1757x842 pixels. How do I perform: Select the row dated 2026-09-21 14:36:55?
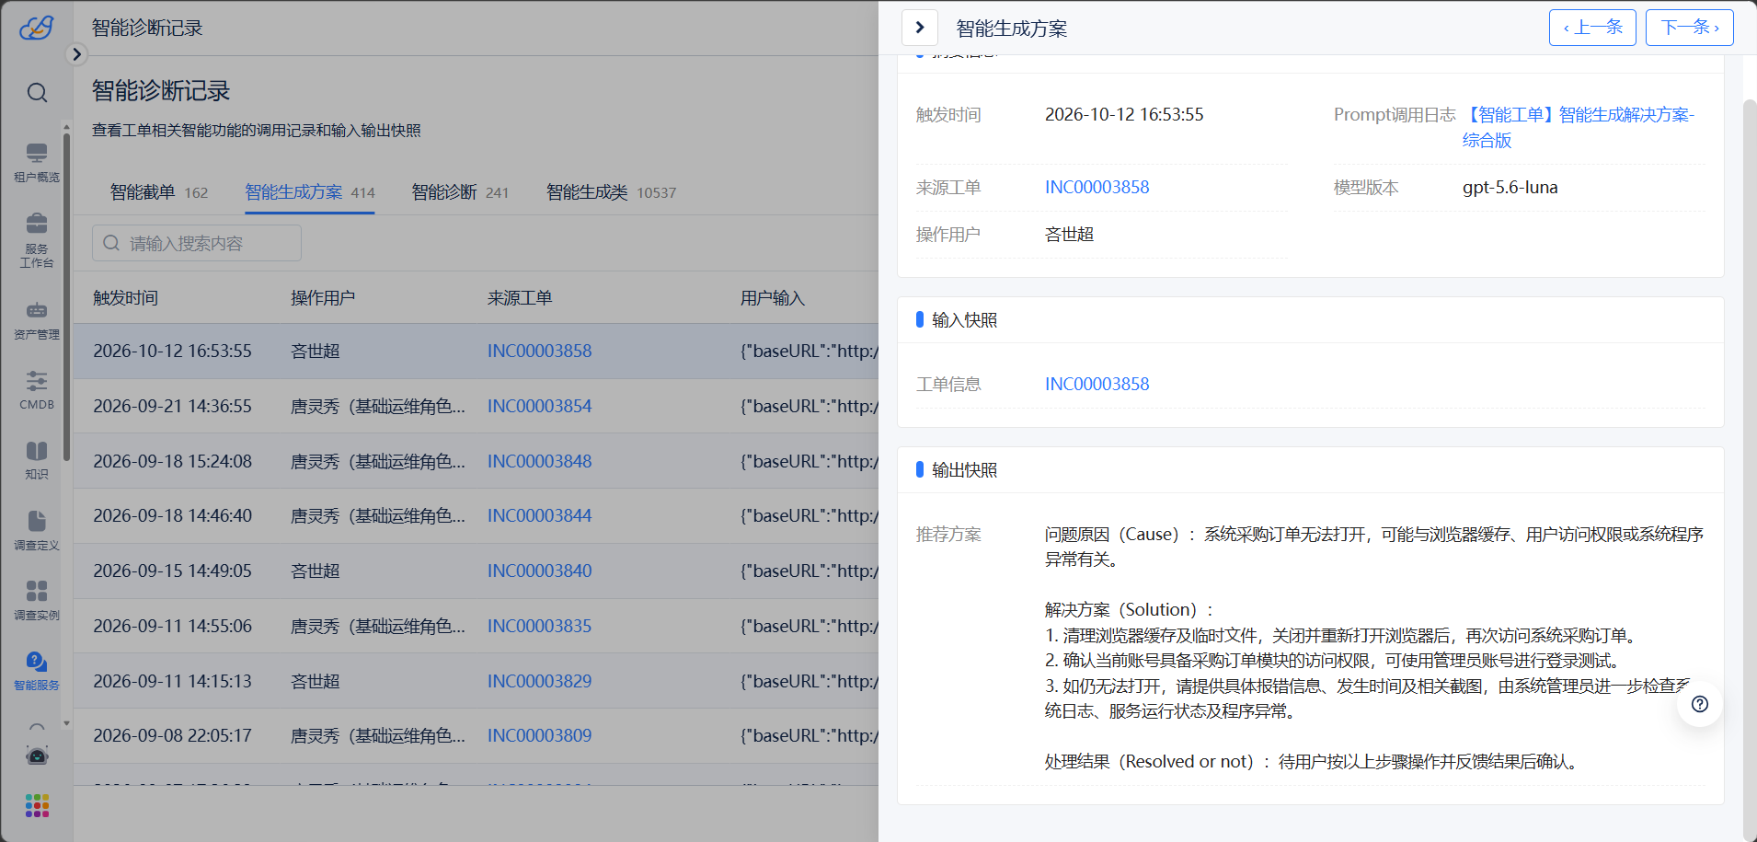[x=477, y=406]
